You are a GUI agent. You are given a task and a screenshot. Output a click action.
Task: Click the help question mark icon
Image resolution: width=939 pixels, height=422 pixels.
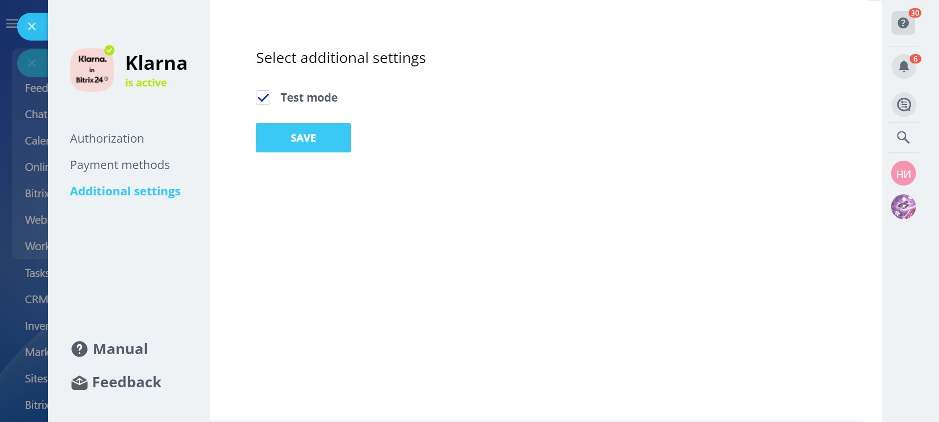click(x=903, y=23)
